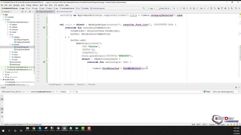Open File Explorer from the taskbar
This screenshot has width=241, height=135.
(27, 128)
